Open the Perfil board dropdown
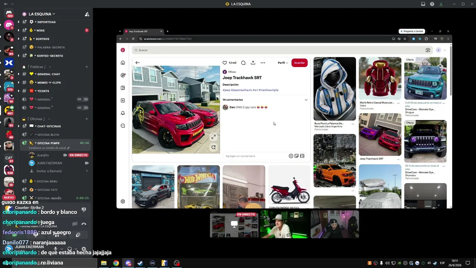 click(x=283, y=63)
